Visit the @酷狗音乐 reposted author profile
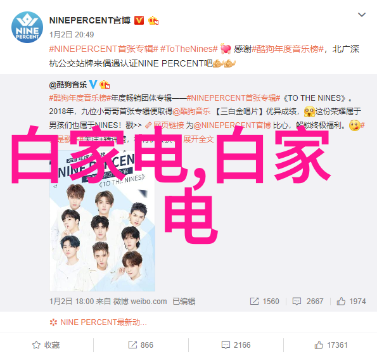377x356 pixels. click(x=68, y=85)
